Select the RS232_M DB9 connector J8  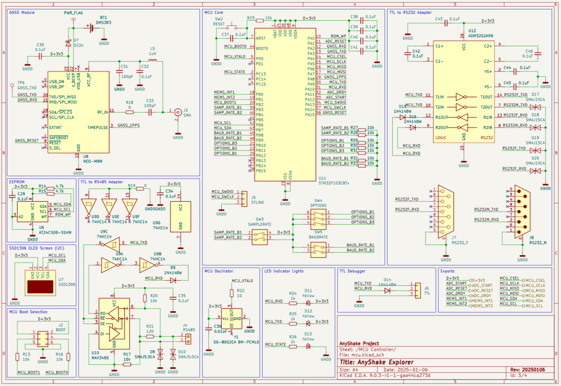point(523,212)
